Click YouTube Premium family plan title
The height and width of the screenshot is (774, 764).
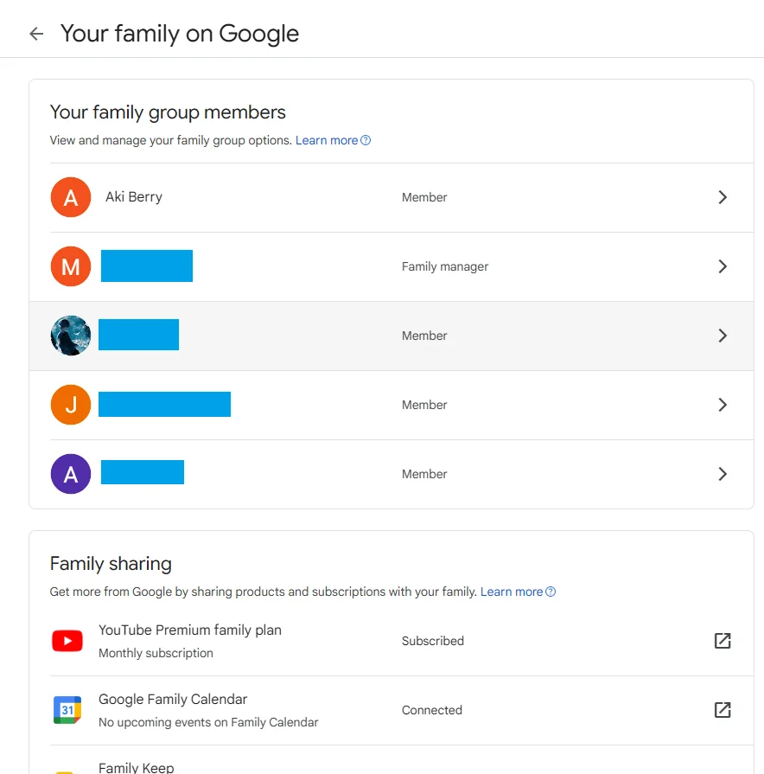click(190, 630)
